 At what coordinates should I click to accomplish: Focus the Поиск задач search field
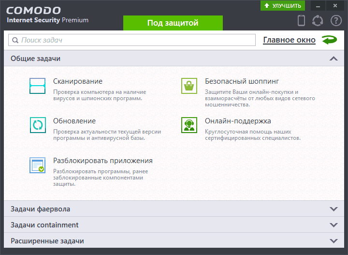click(132, 40)
